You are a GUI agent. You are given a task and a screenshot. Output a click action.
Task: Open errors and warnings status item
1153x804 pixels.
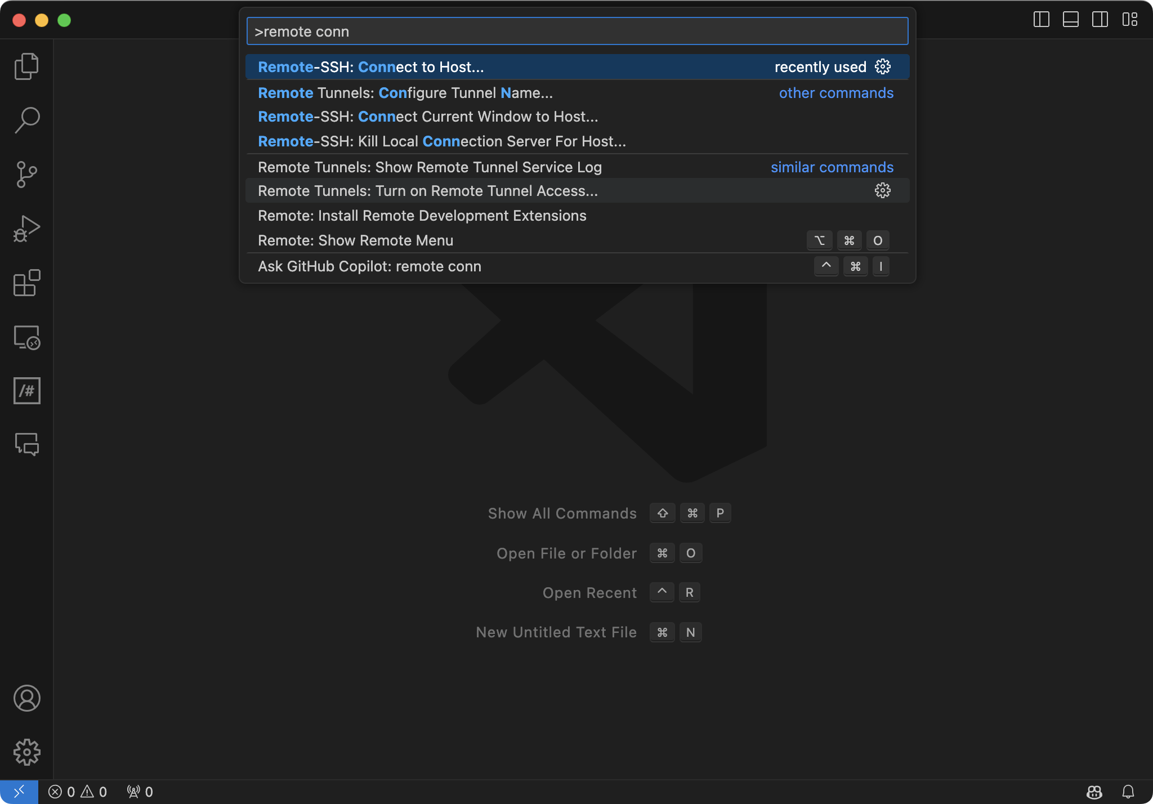(x=78, y=792)
